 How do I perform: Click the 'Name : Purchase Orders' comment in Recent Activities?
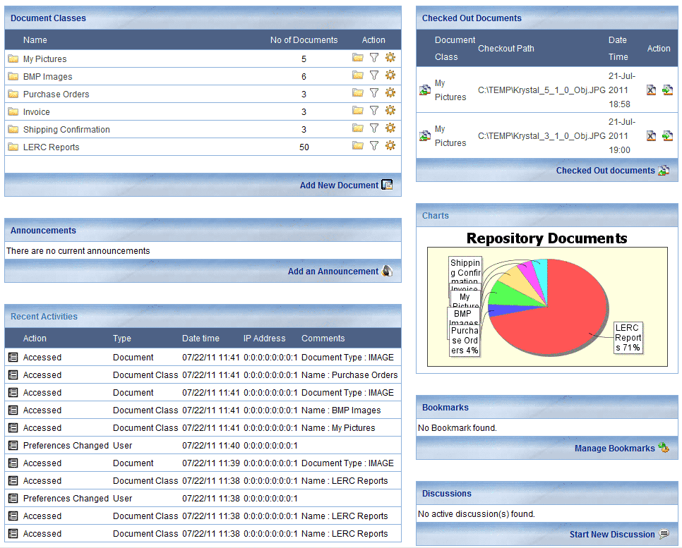pos(349,375)
